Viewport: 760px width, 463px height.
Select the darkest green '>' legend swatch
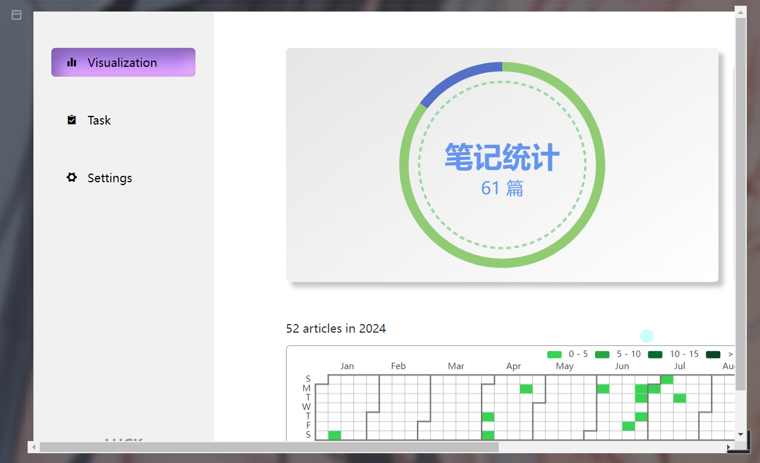pyautogui.click(x=713, y=354)
